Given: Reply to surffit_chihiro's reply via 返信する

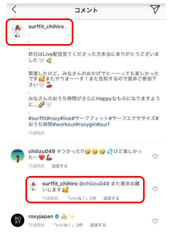Looking at the screenshot, I should [111, 198].
